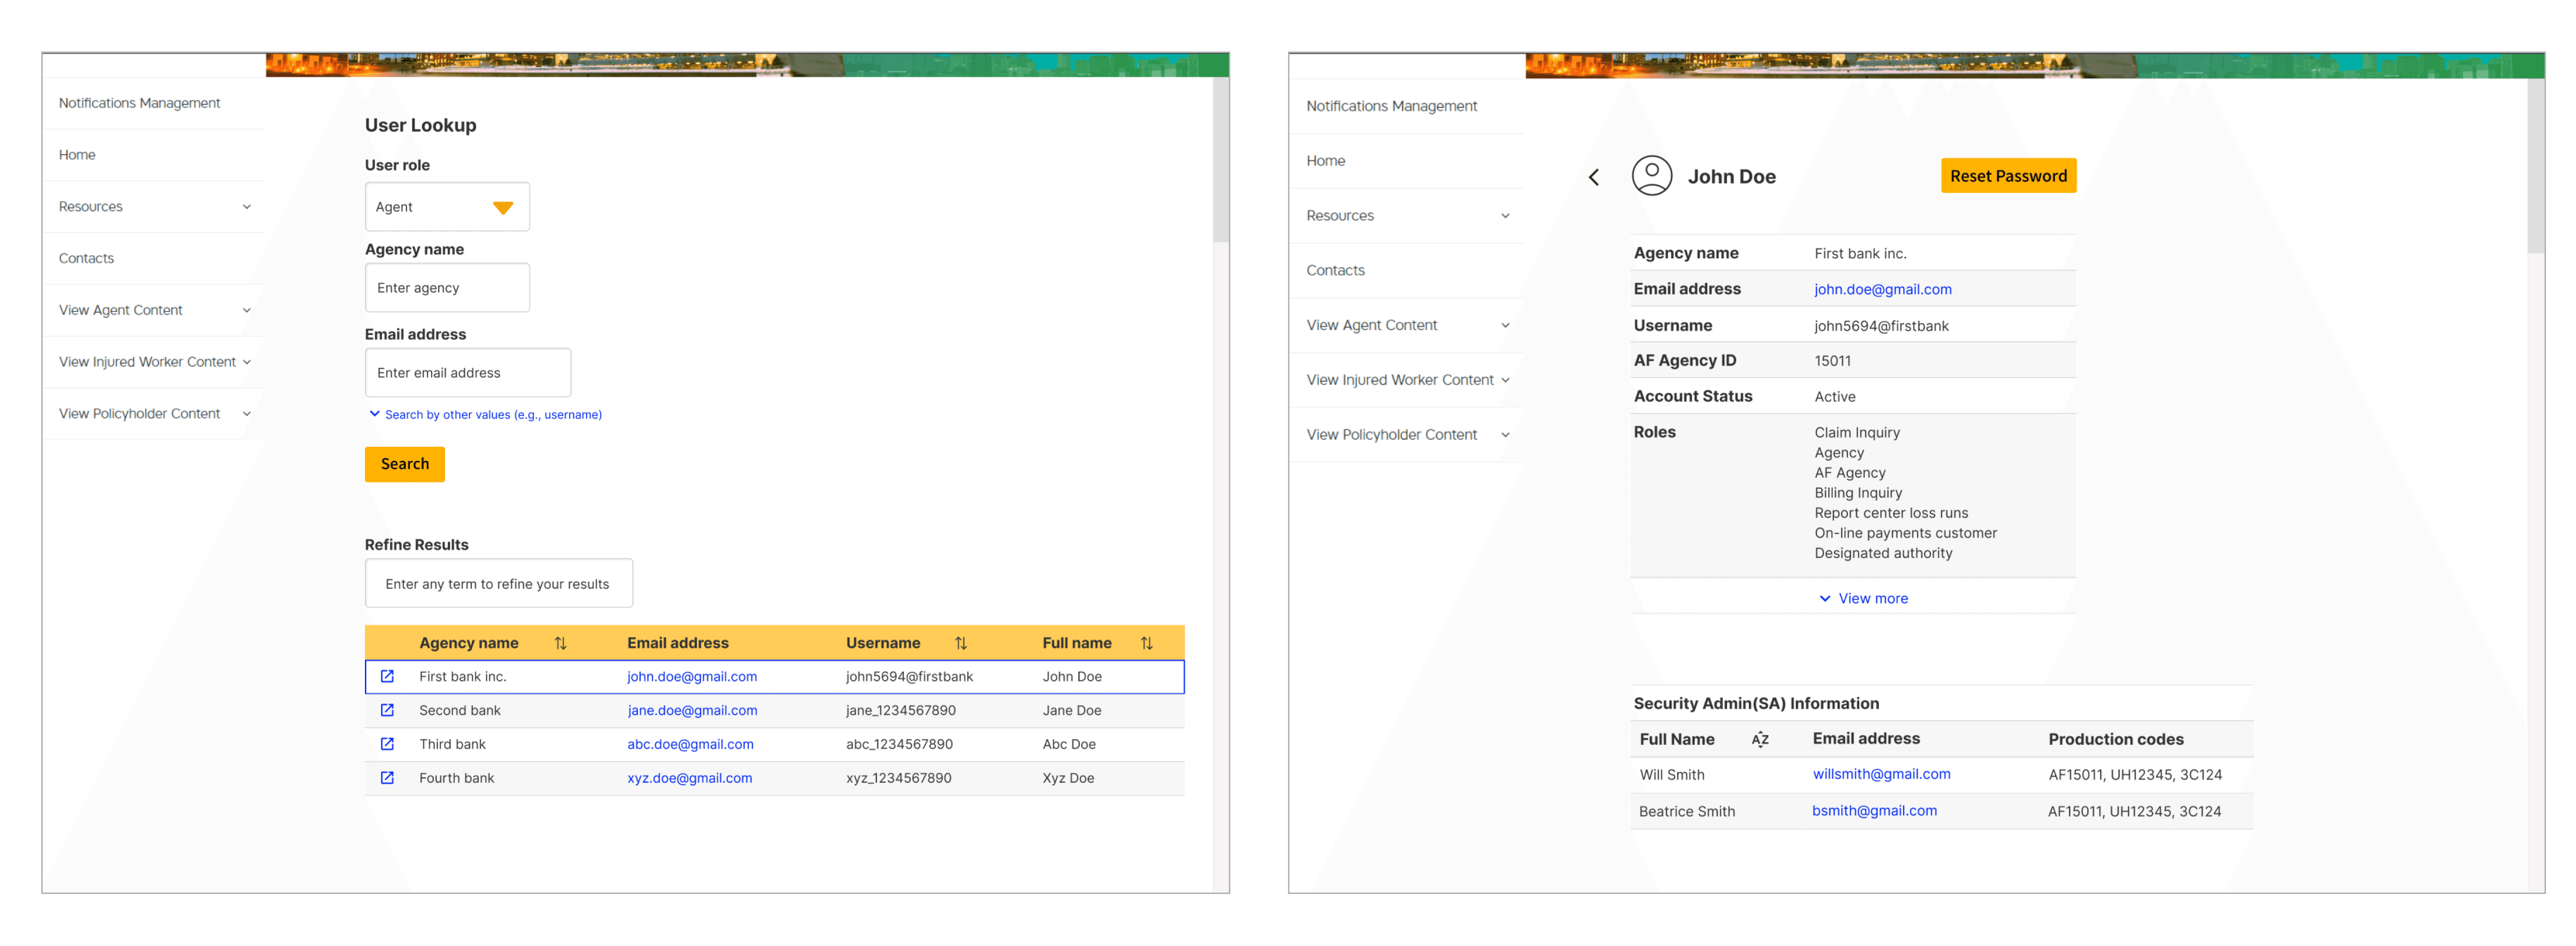Select the 'Third bank' agency cell

pyautogui.click(x=452, y=744)
